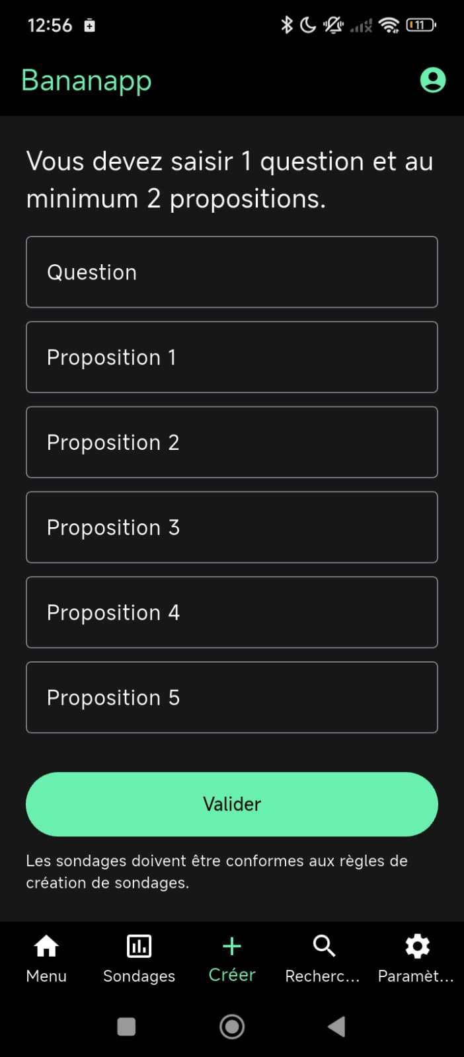
Task: Open the Sondages chart icon
Action: 139,946
